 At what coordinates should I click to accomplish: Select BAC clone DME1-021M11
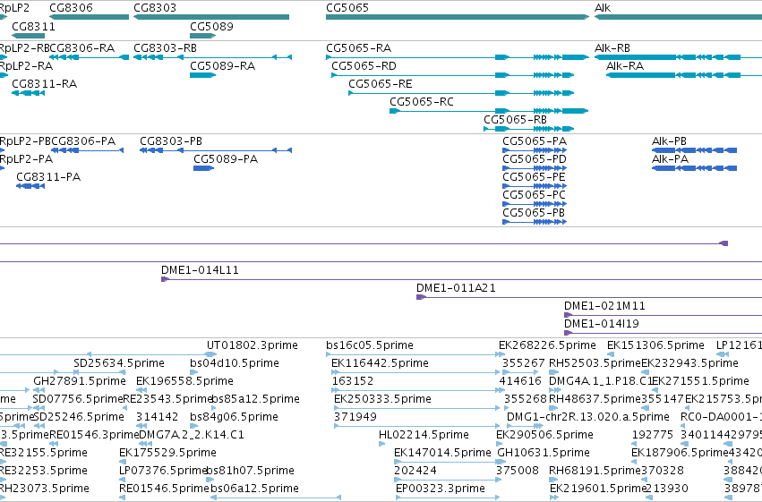[663, 315]
